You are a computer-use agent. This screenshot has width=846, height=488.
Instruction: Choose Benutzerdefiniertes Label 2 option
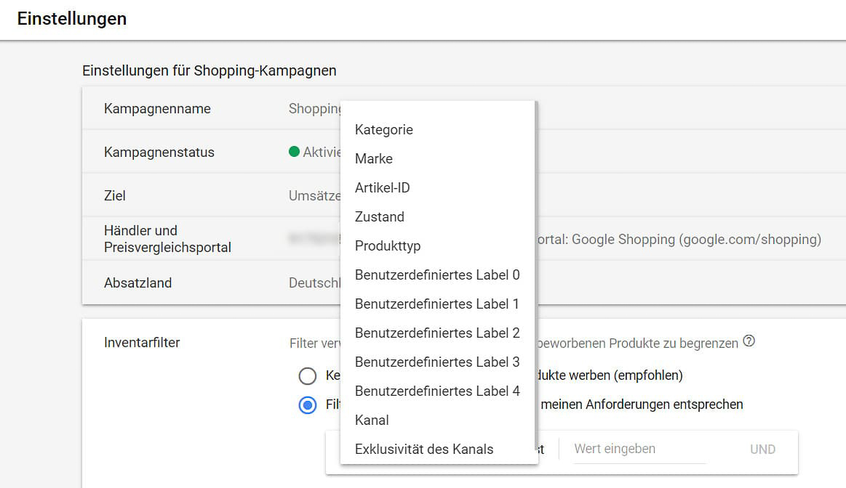click(x=436, y=333)
